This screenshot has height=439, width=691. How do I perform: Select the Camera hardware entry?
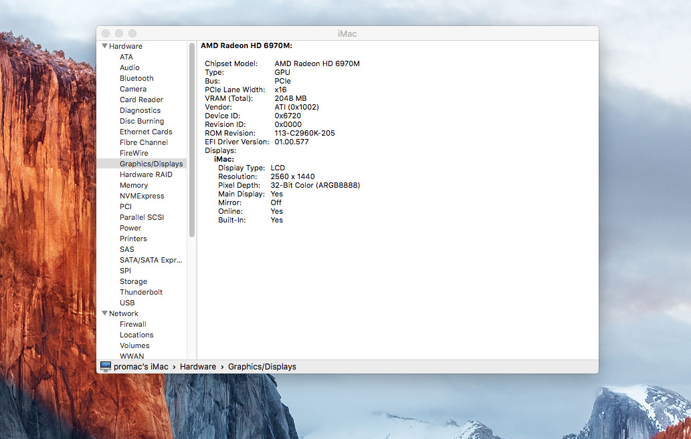(x=133, y=89)
